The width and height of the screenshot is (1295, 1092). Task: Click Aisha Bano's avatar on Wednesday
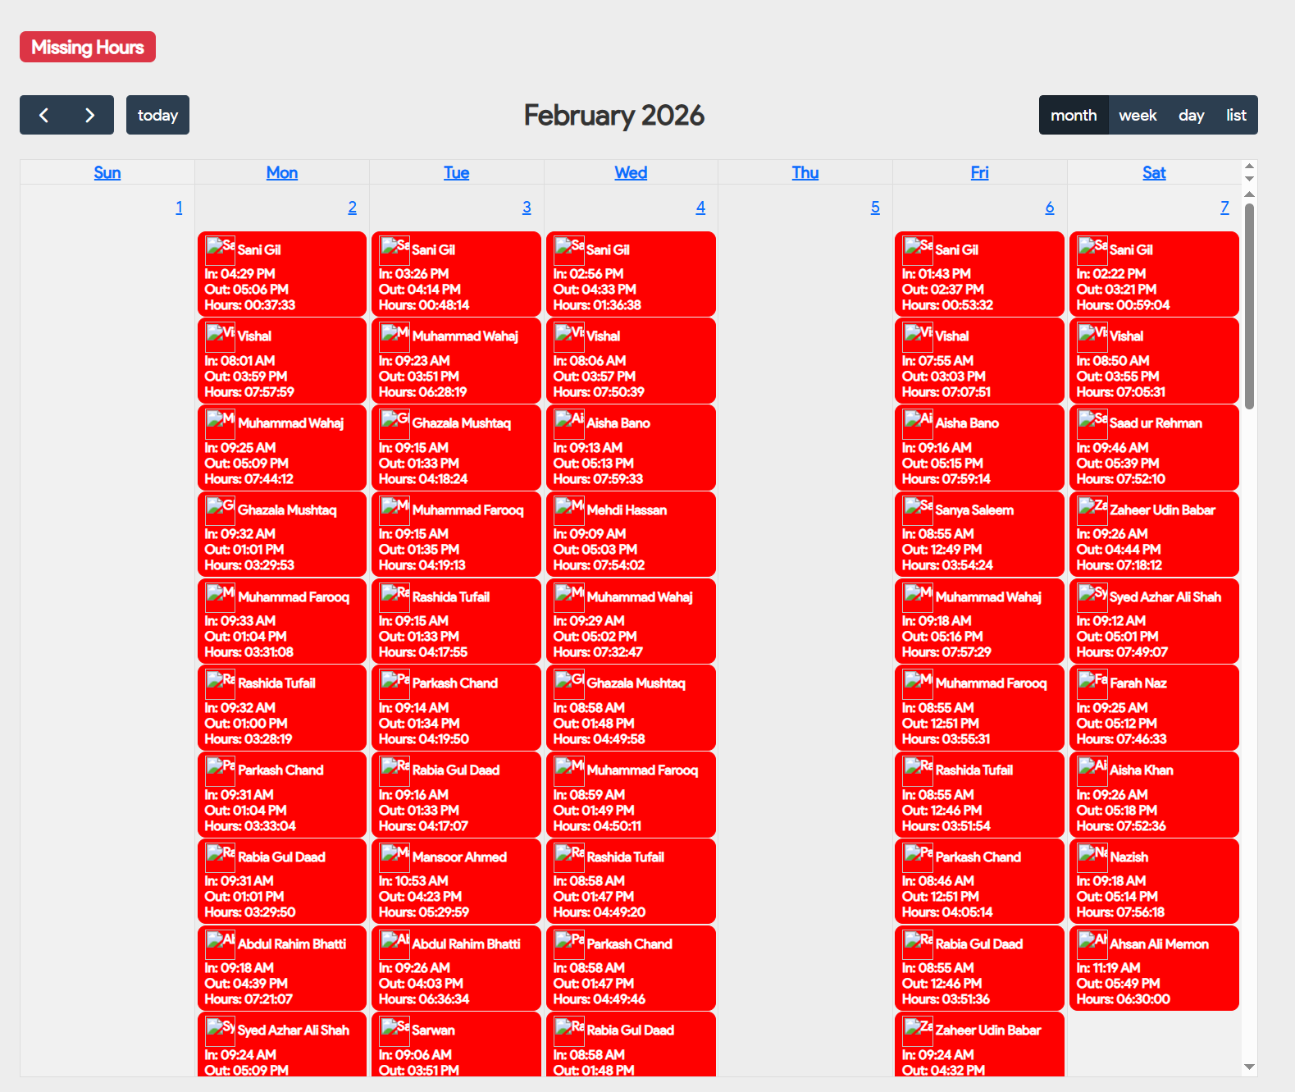568,420
